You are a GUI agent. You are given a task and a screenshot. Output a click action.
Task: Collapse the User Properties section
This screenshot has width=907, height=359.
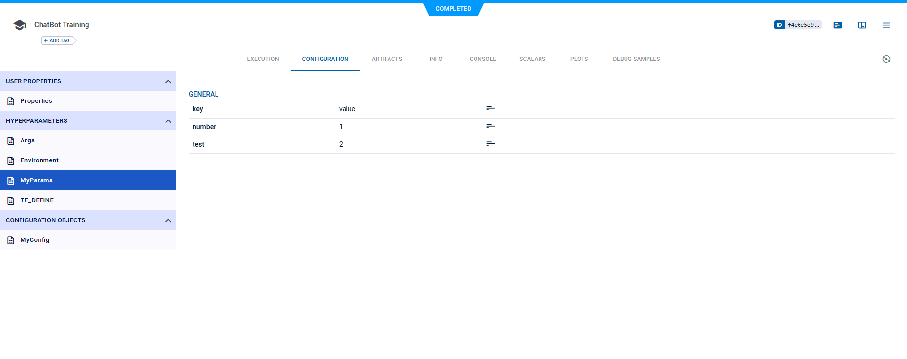tap(168, 81)
